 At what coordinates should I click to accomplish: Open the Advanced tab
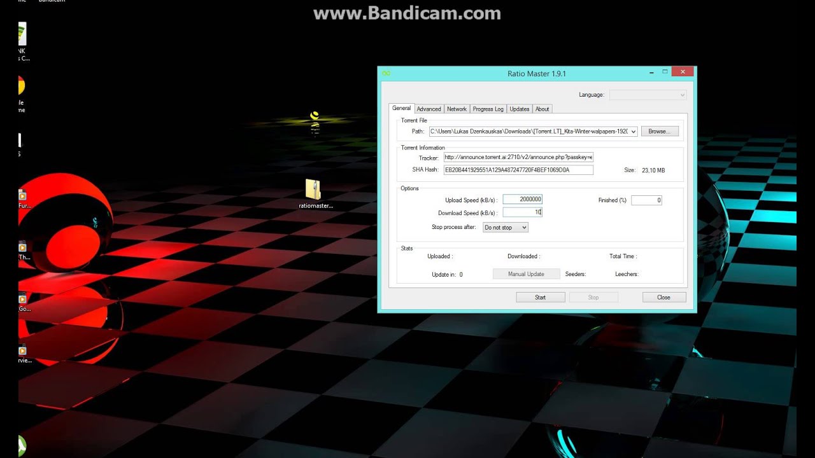coord(429,109)
